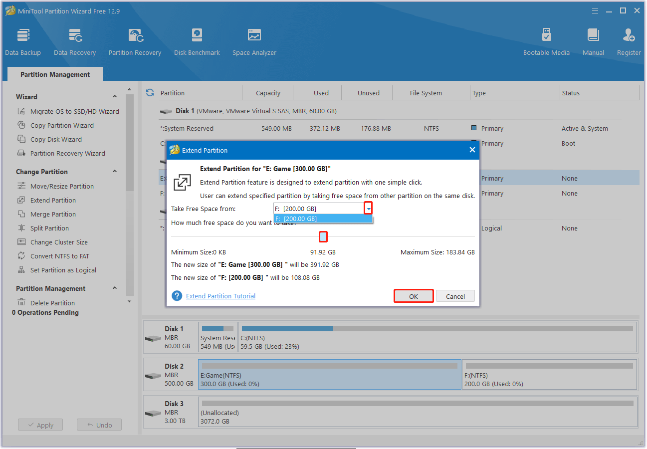
Task: Sort by the Type column header
Action: pyautogui.click(x=515, y=93)
